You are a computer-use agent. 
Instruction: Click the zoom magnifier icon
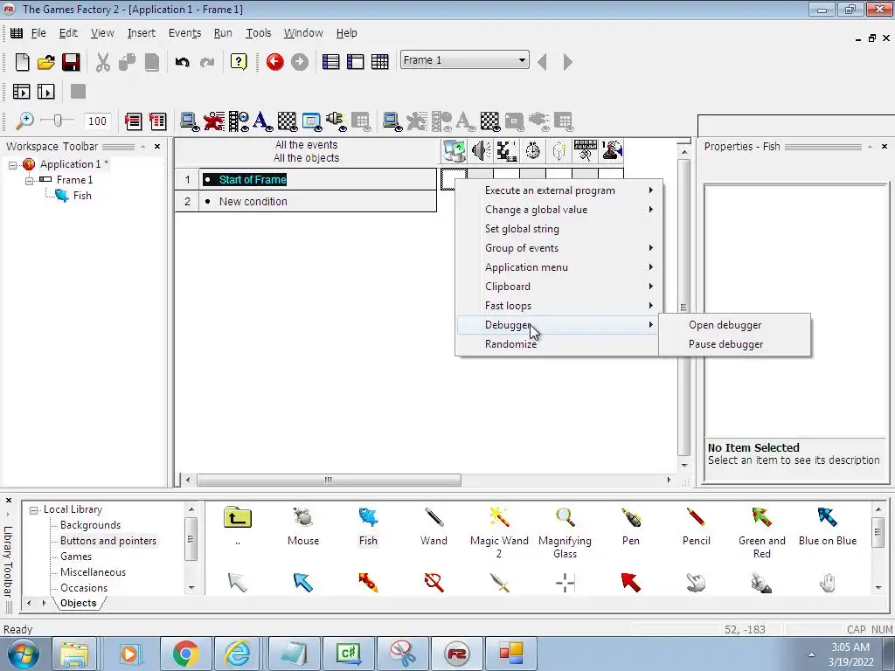(24, 121)
